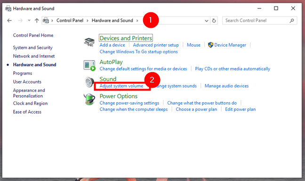Select Control Panel in the breadcrumb path
The width and height of the screenshot is (305, 181).
coord(70,20)
